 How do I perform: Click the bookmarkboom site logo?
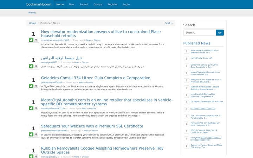(x=39, y=4)
